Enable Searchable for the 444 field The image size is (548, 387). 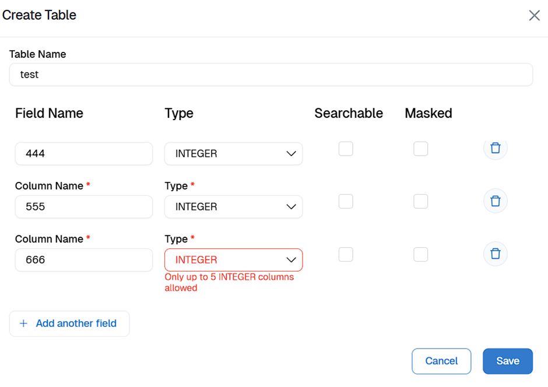pyautogui.click(x=346, y=149)
